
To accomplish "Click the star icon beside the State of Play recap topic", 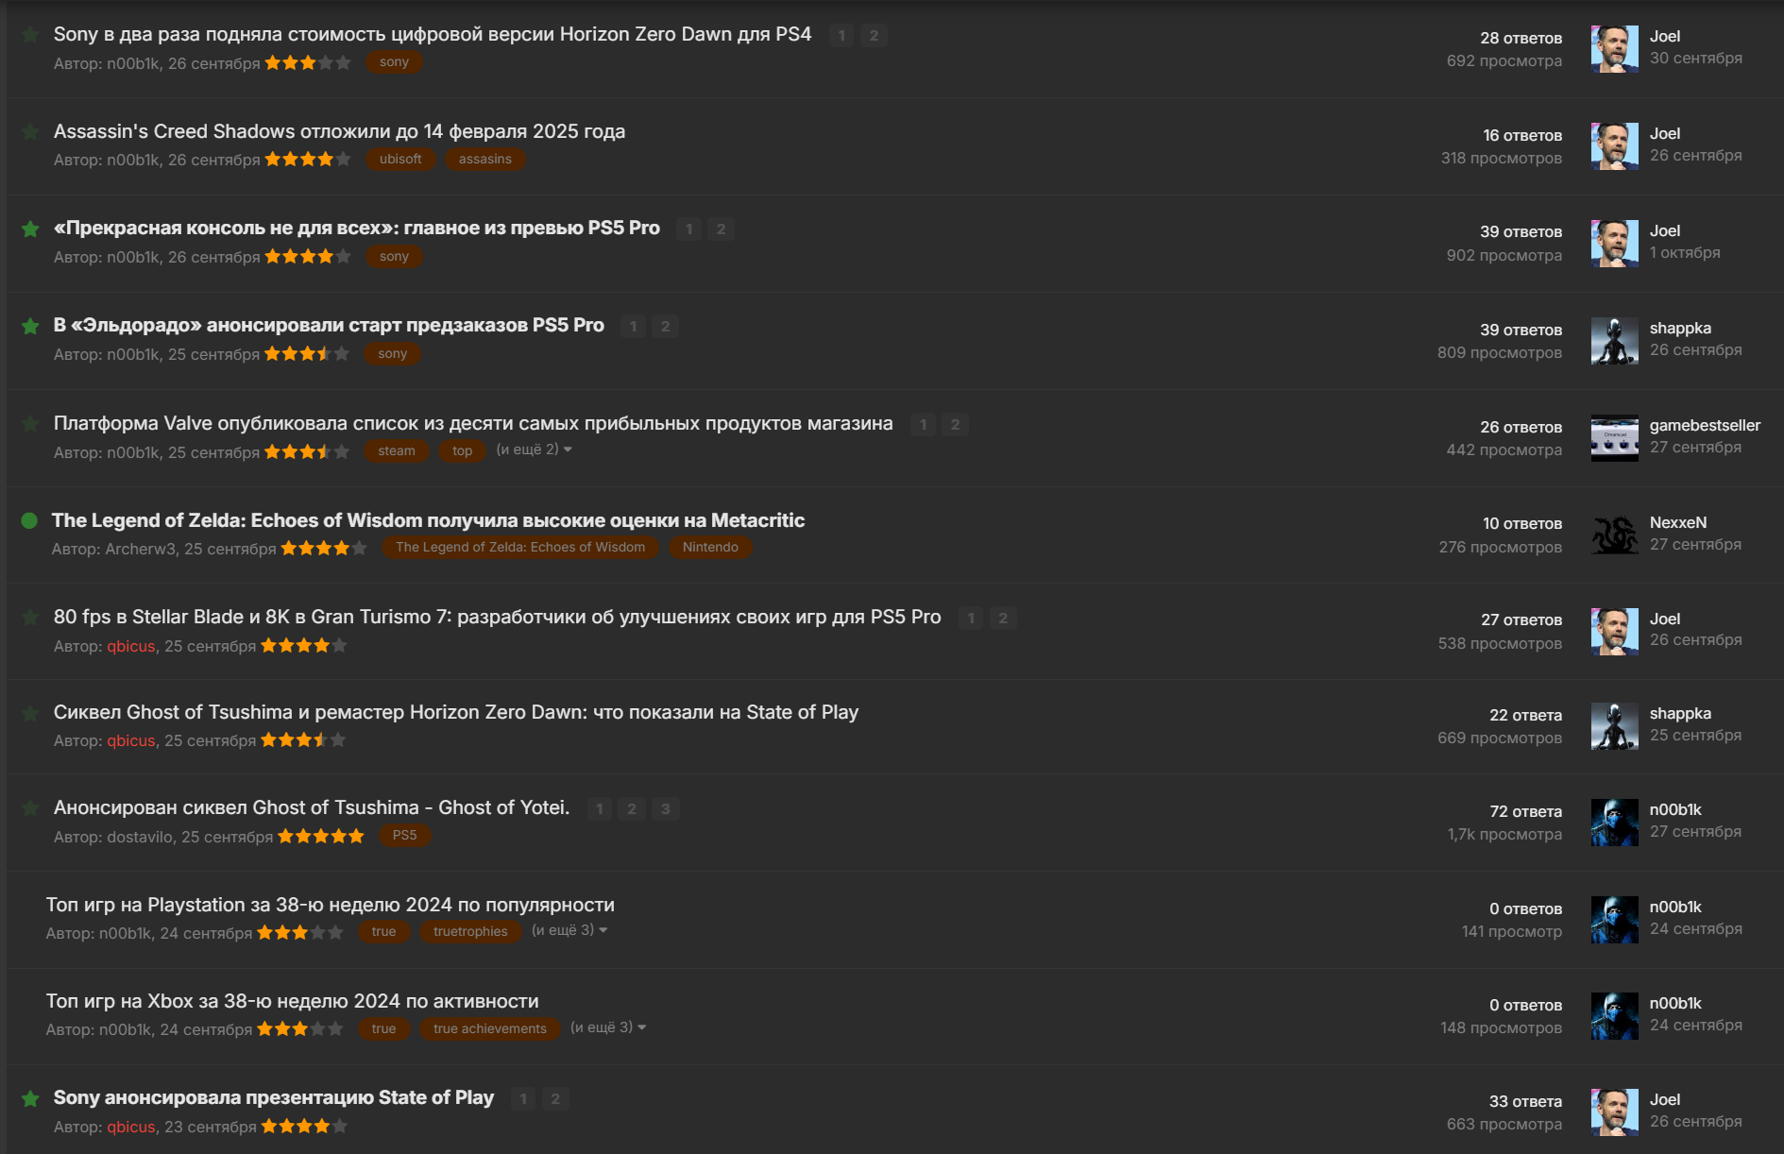I will [30, 713].
